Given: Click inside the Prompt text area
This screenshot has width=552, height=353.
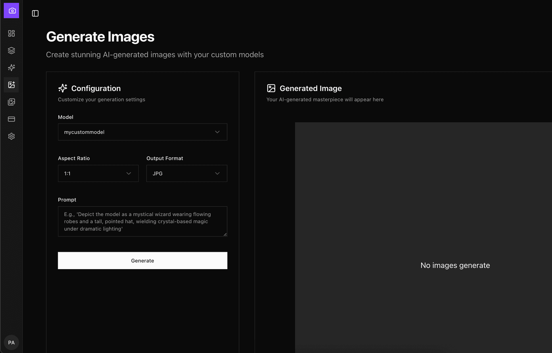Looking at the screenshot, I should tap(142, 221).
